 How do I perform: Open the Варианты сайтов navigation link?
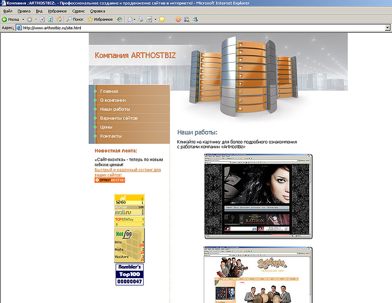(x=119, y=118)
